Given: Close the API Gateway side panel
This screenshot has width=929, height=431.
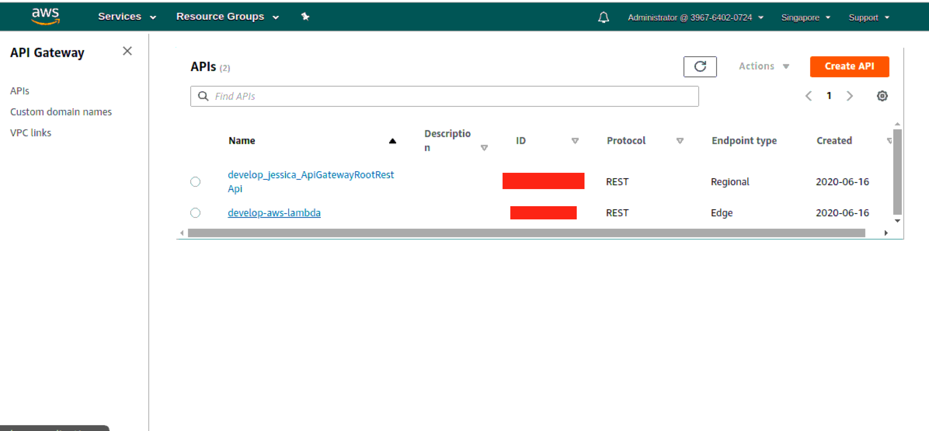Looking at the screenshot, I should pyautogui.click(x=127, y=51).
